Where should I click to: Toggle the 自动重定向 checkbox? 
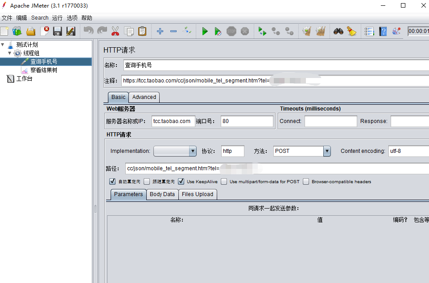pyautogui.click(x=112, y=181)
